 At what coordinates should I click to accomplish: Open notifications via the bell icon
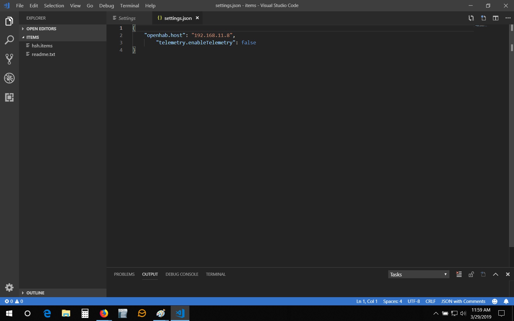point(507,301)
